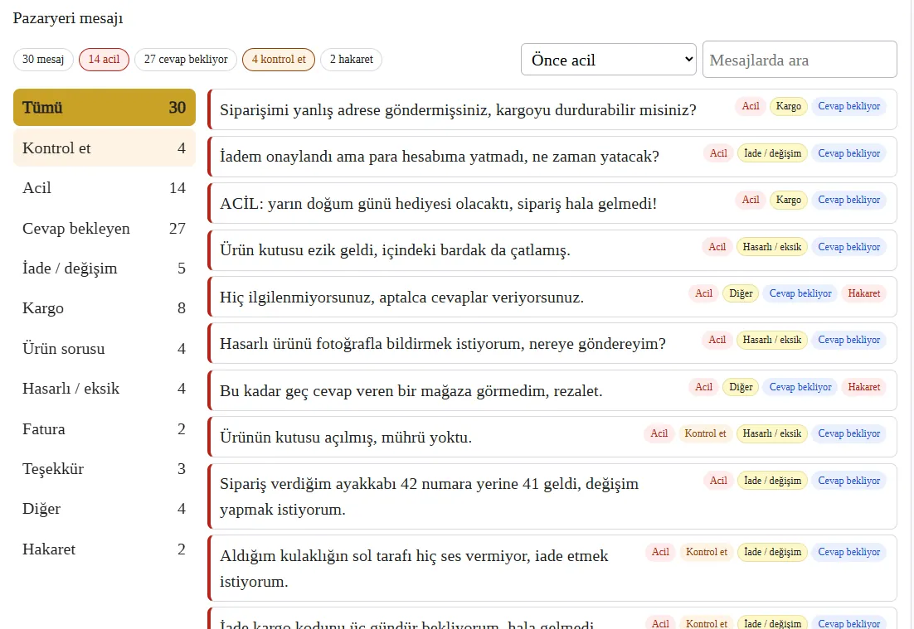Open the 'Fatura' sidebar category

point(105,429)
